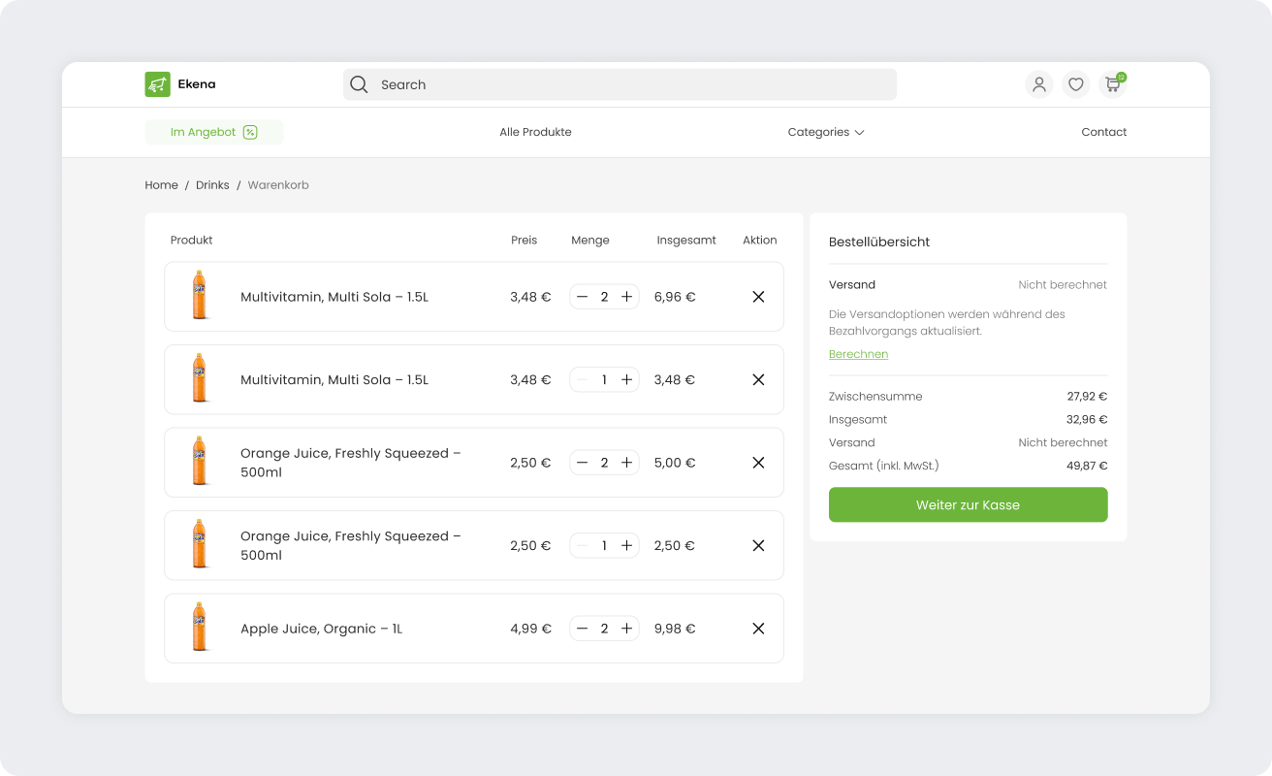1272x776 pixels.
Task: Click the Berechnen shipping link
Action: point(858,354)
